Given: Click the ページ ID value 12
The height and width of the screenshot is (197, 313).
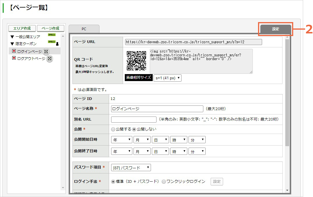Looking at the screenshot, I should [x=113, y=99].
